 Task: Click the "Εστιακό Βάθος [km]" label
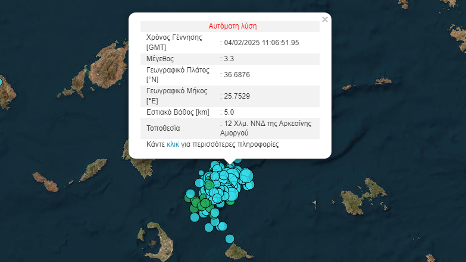pos(177,112)
